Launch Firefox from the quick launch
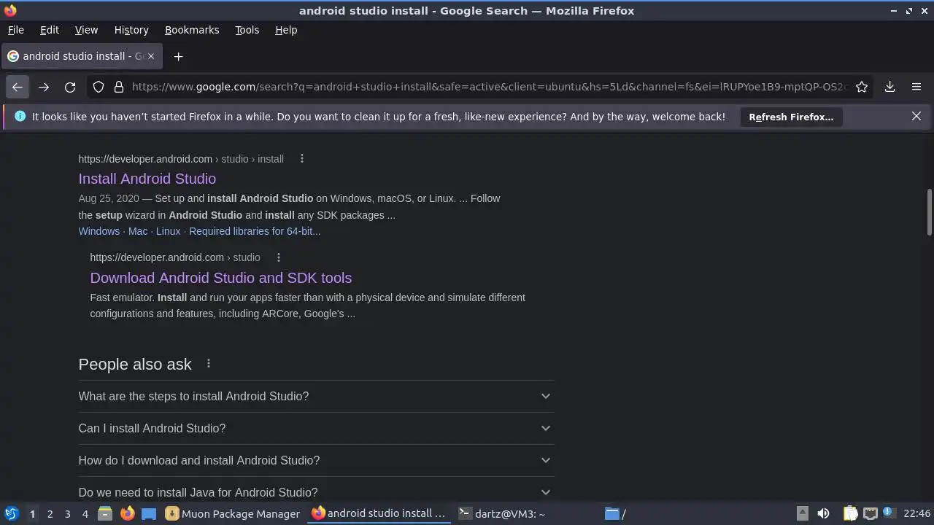Image resolution: width=934 pixels, height=525 pixels. 127,513
